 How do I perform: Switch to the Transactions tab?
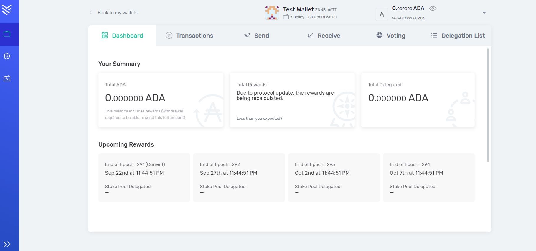tap(189, 36)
